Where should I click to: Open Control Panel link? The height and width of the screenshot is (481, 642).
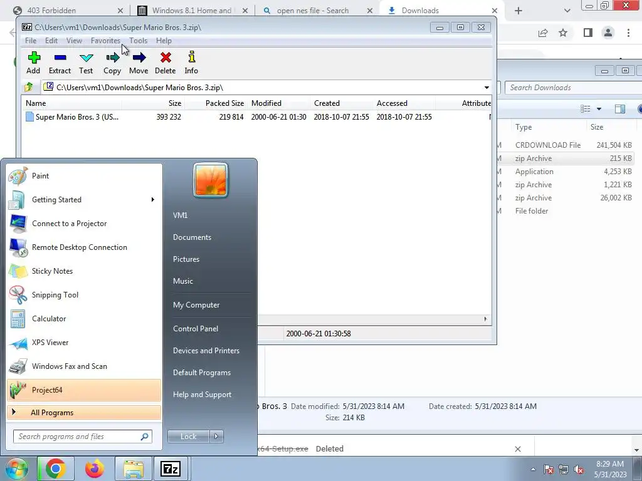(x=196, y=328)
